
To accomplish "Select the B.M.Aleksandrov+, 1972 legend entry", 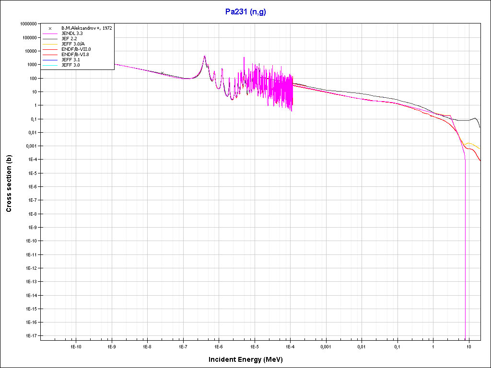I will coord(86,28).
